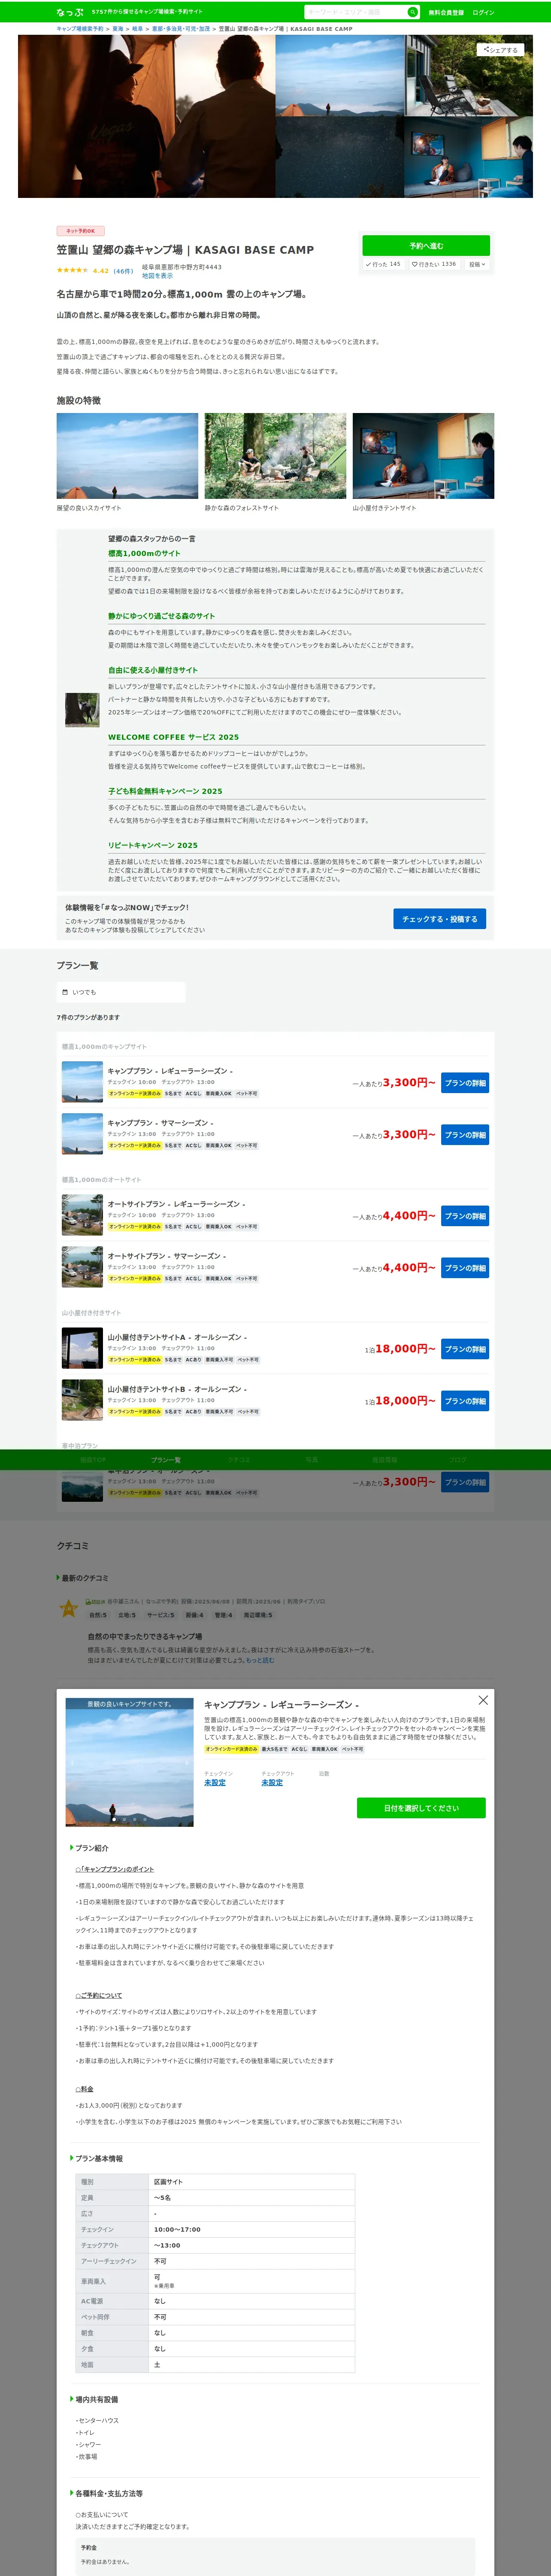Open the 展望の良いスカイサイト thumbnail
The image size is (551, 2576).
point(127,456)
